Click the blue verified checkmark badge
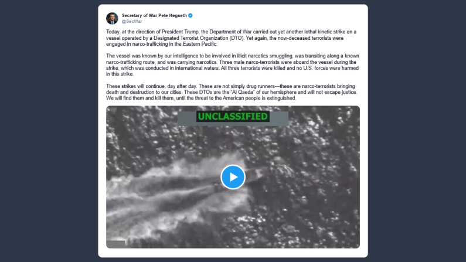Screen dimensions: 466x262 191,15
